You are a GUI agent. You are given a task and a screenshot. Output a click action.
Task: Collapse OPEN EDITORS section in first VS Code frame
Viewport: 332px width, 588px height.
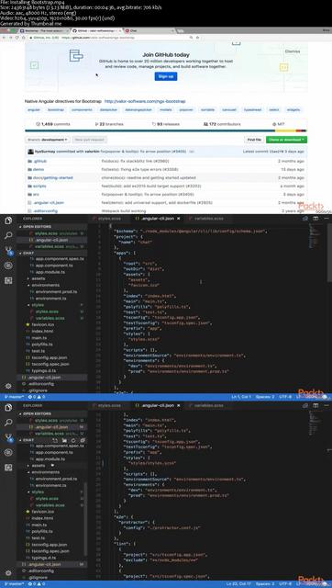(x=52, y=227)
